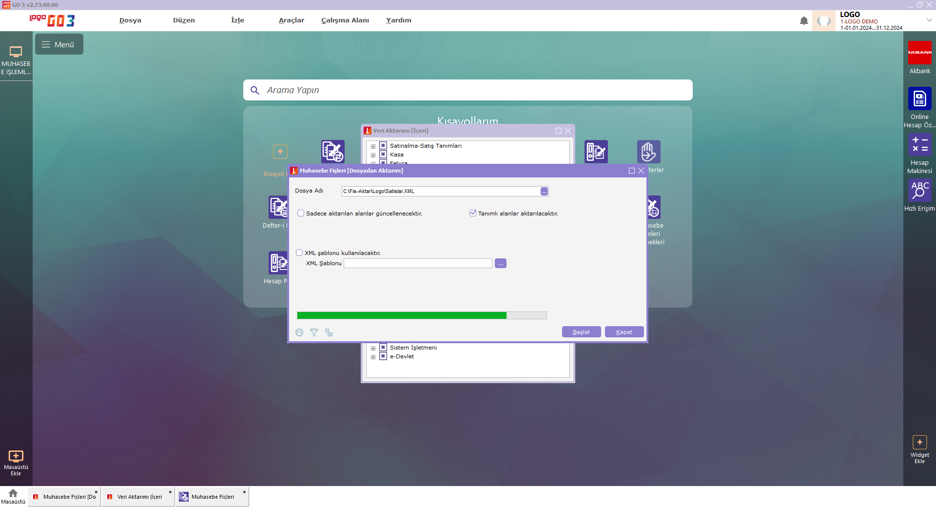
Task: Uncheck Tanımlı alanlar aktarılacaktır checkbox
Action: tap(472, 213)
